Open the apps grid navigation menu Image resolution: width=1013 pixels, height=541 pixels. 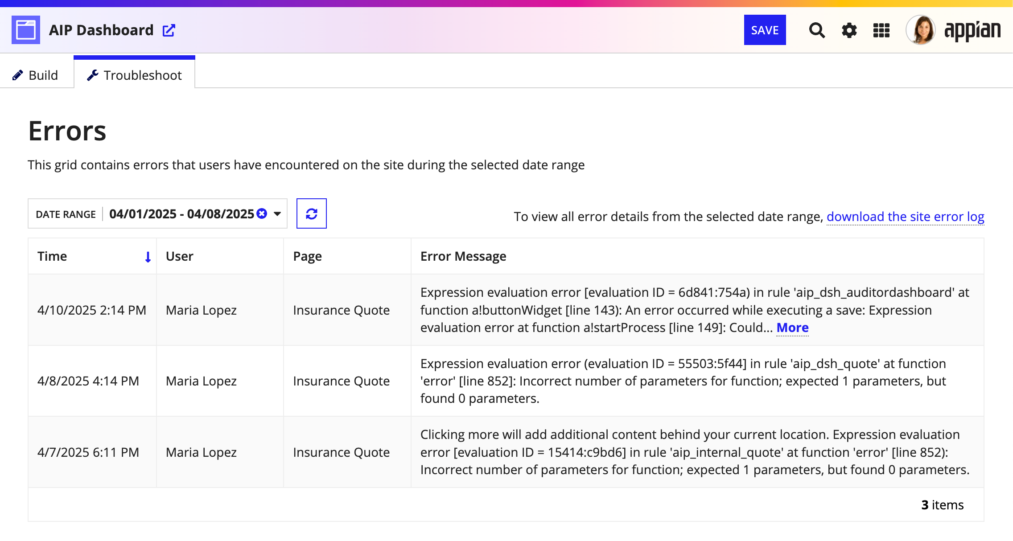(x=881, y=30)
